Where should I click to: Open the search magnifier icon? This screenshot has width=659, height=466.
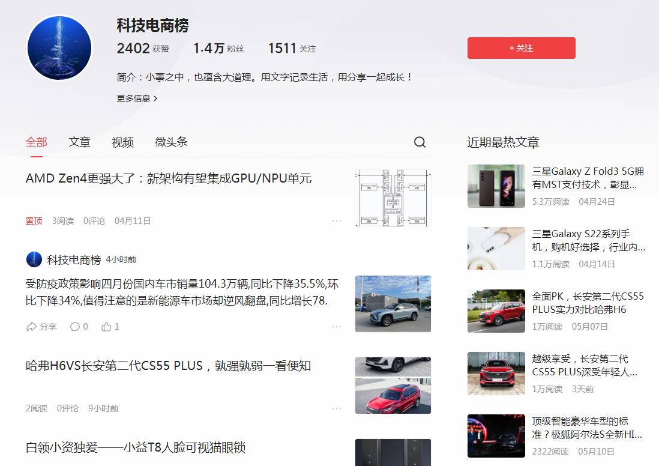(420, 142)
